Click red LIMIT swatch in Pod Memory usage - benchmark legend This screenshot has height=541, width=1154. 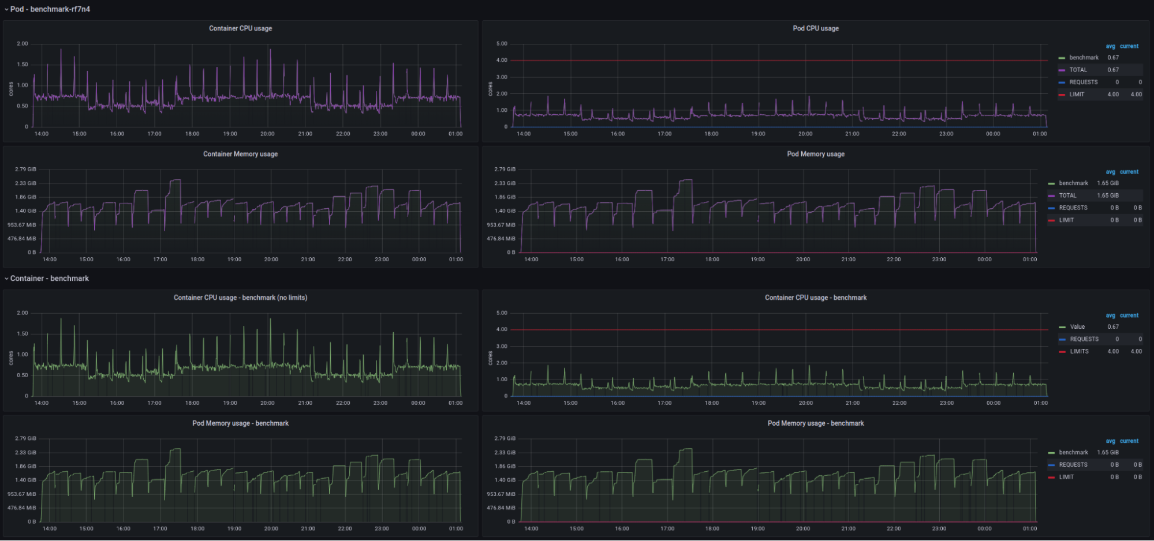(1051, 478)
